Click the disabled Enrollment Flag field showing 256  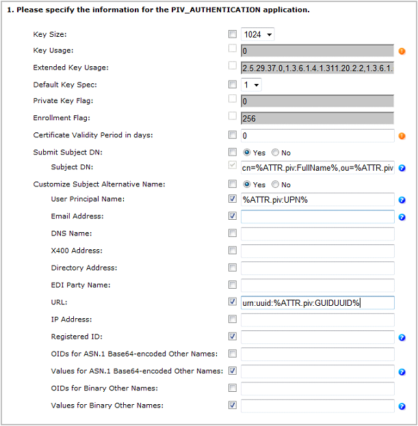(x=317, y=118)
